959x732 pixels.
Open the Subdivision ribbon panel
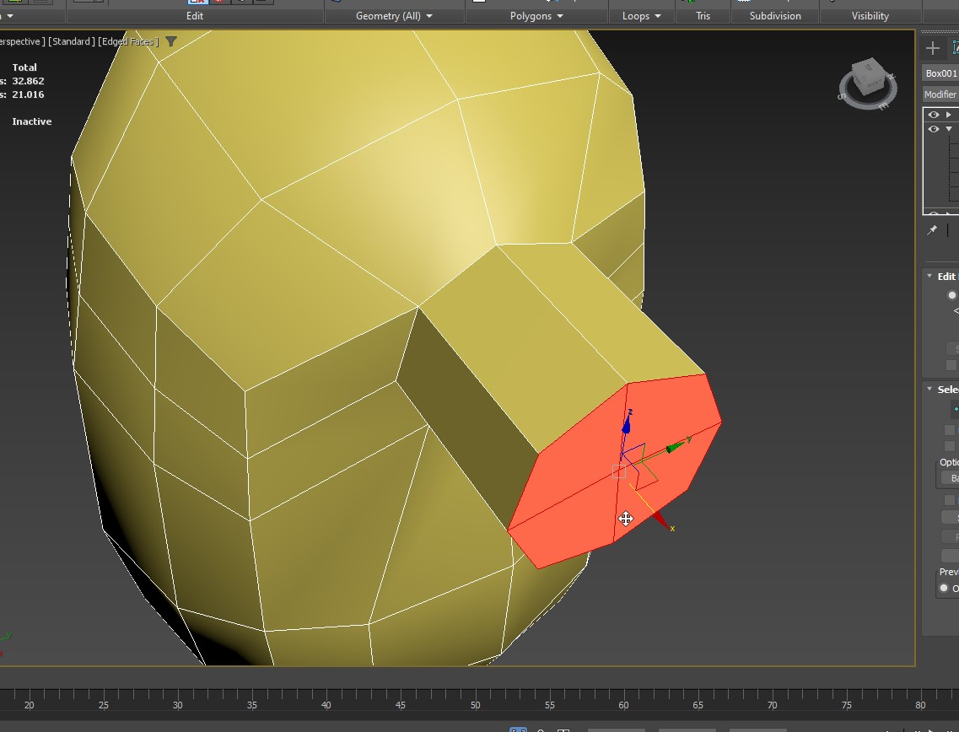pyautogui.click(x=774, y=16)
